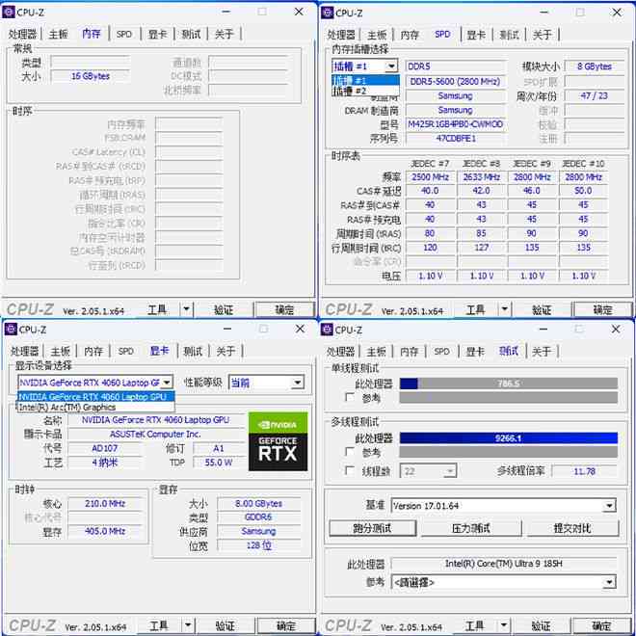Open the NVIDIA display device combo box
The image size is (636, 636).
(95, 383)
